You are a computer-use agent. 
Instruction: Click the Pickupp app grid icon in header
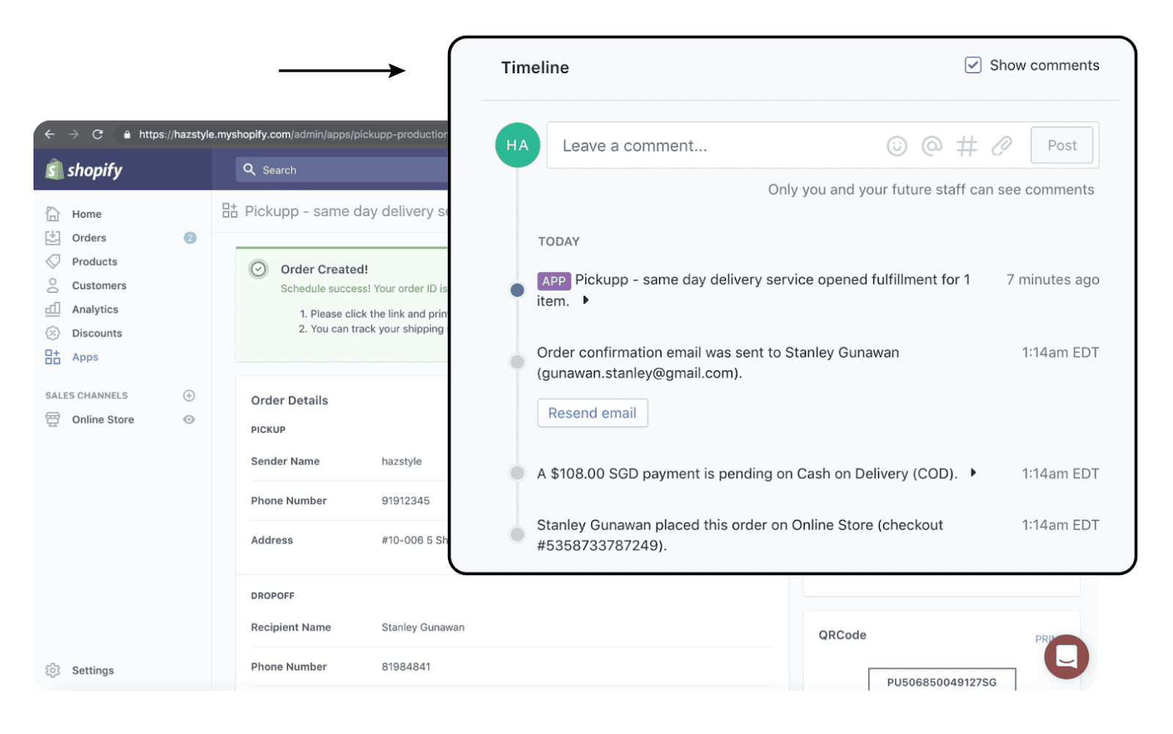coord(230,211)
